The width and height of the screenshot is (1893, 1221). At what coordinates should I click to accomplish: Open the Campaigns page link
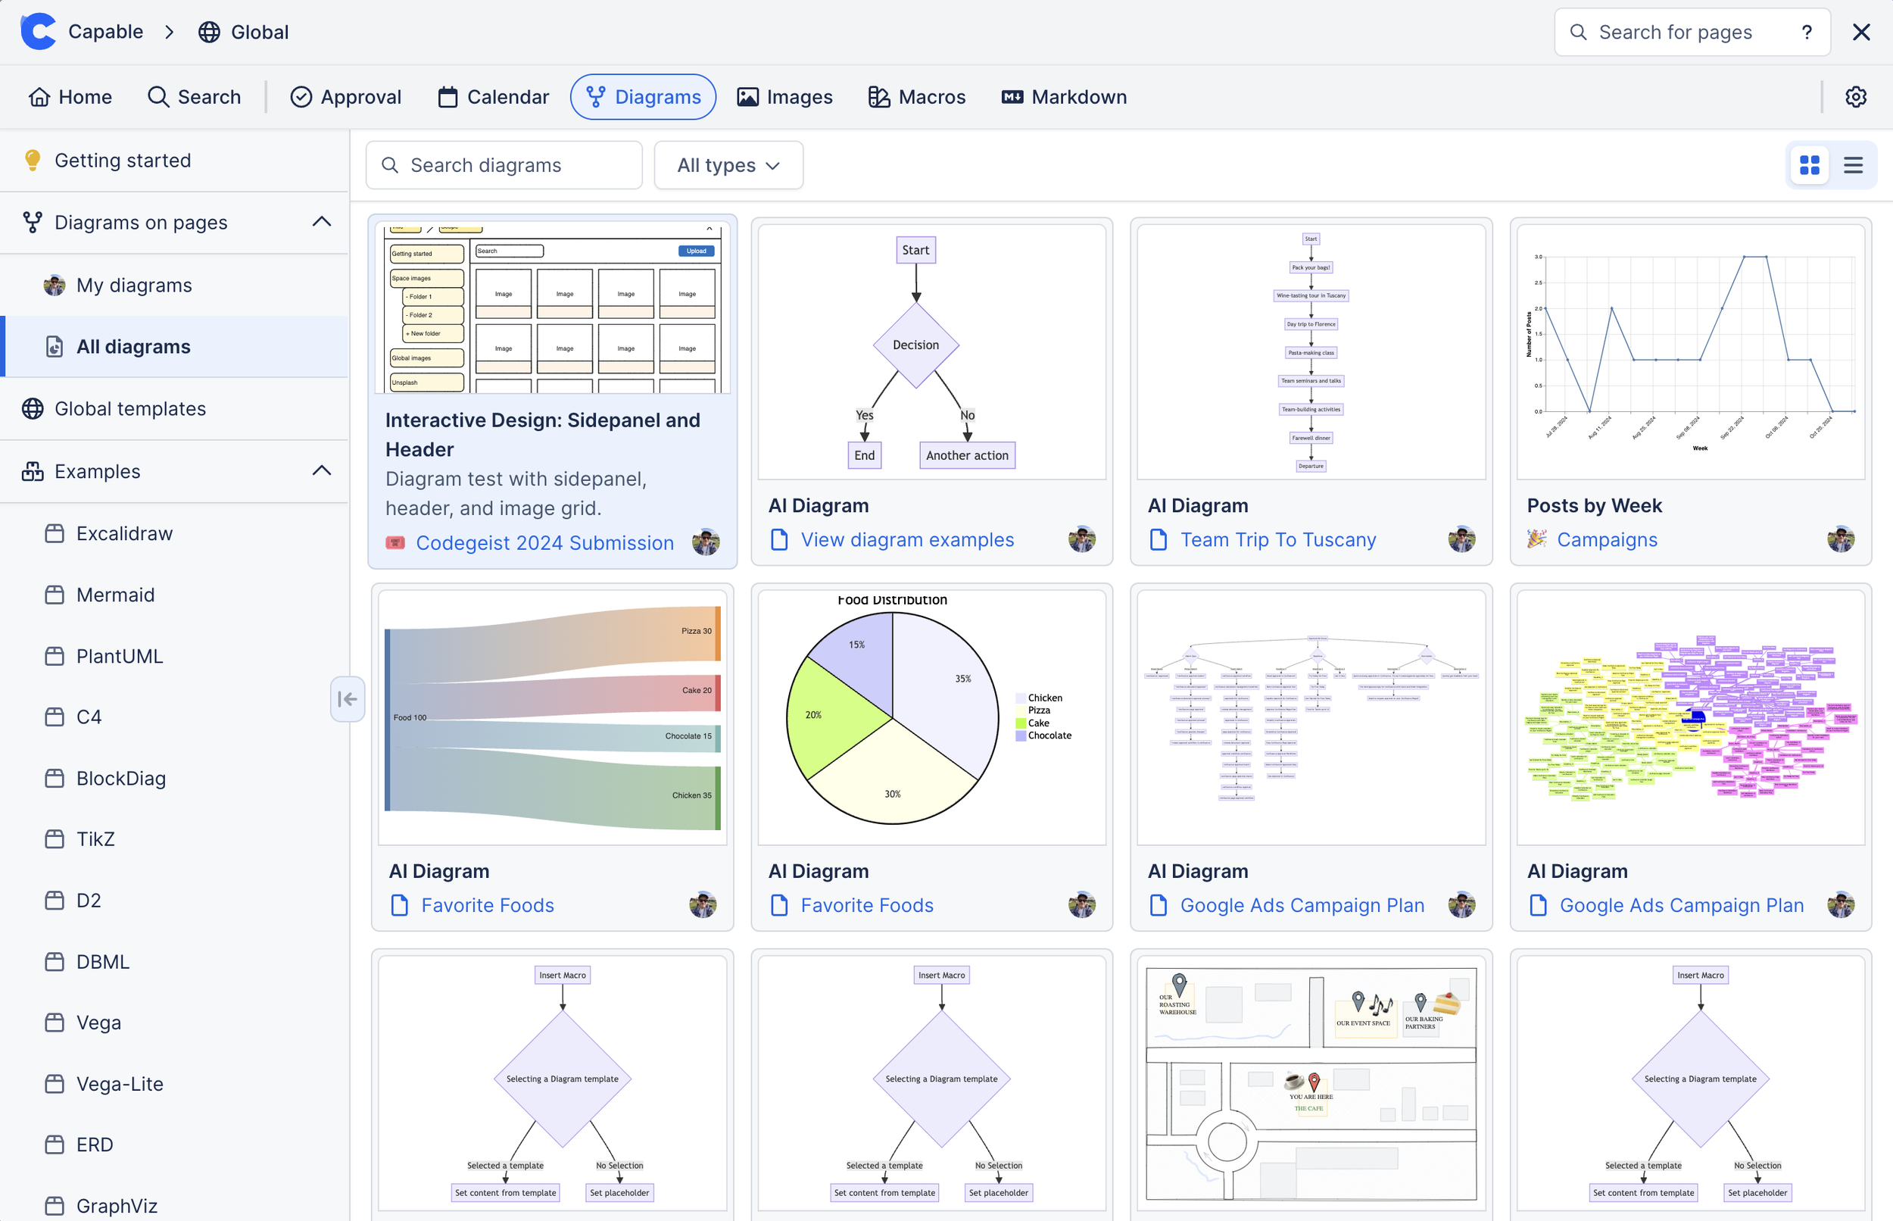(1607, 539)
